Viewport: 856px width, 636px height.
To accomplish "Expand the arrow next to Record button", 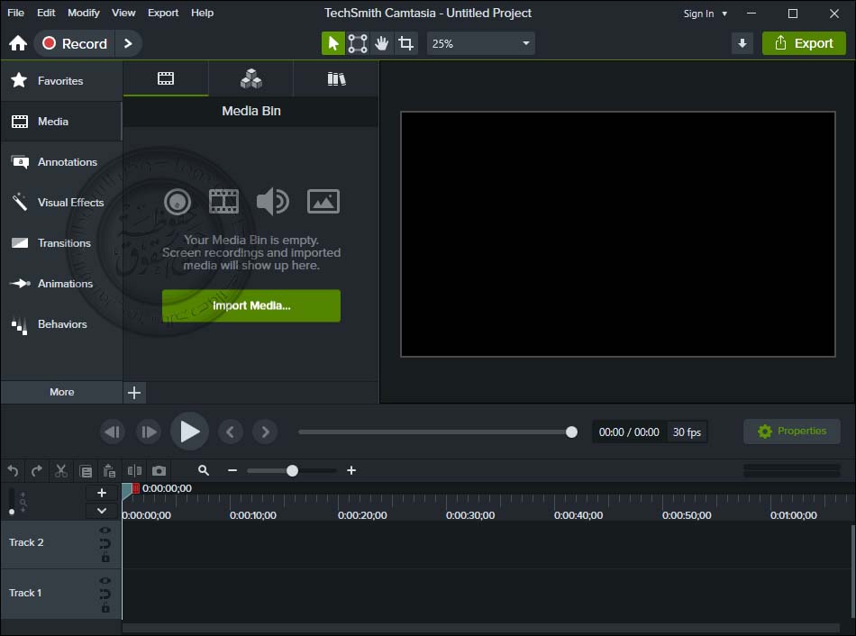I will click(128, 43).
